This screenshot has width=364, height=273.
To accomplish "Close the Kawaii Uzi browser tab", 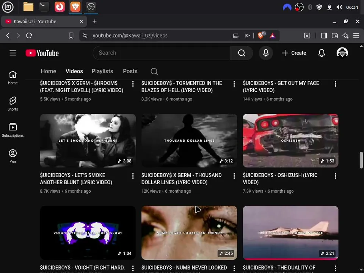I will coord(81,21).
